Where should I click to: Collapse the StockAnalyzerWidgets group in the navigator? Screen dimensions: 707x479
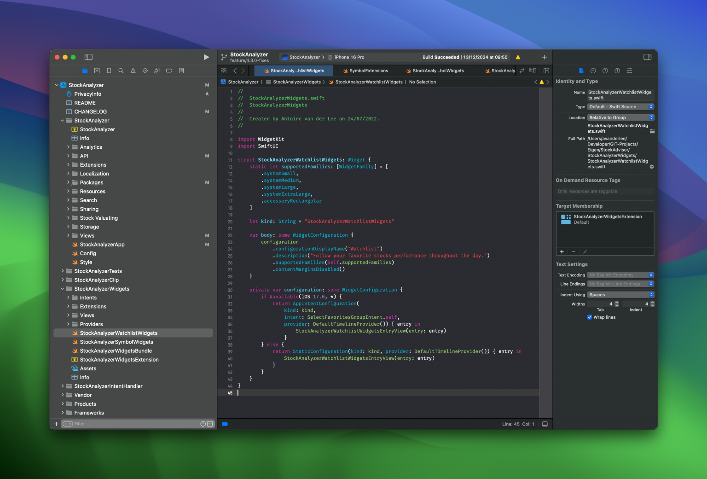(x=63, y=289)
